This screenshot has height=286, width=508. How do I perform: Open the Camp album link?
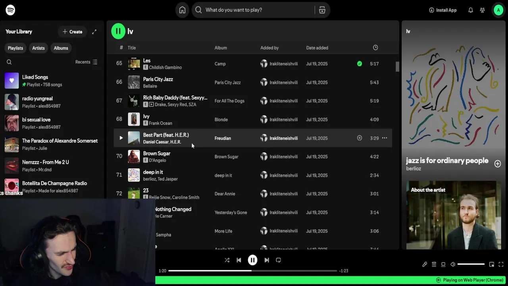click(x=220, y=64)
